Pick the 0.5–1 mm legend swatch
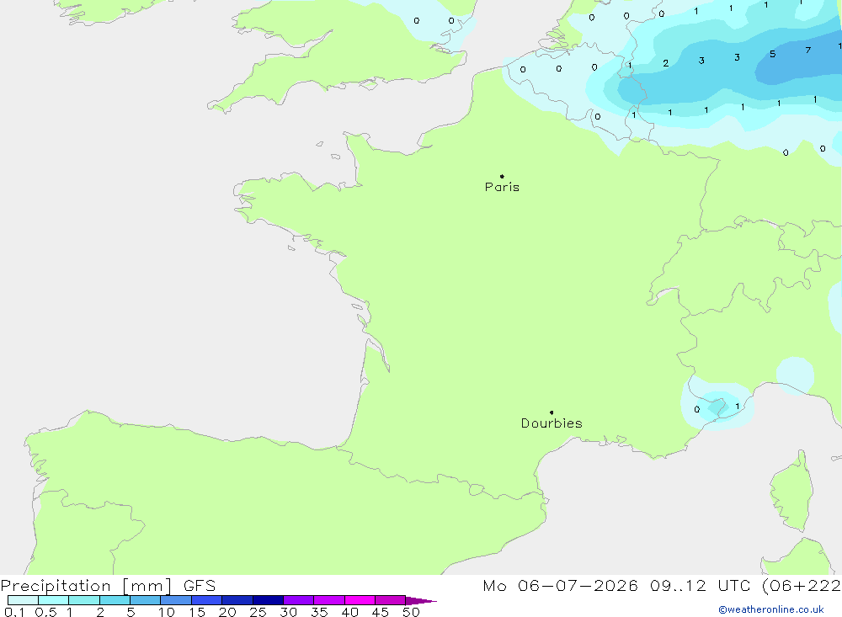 pyautogui.click(x=54, y=600)
